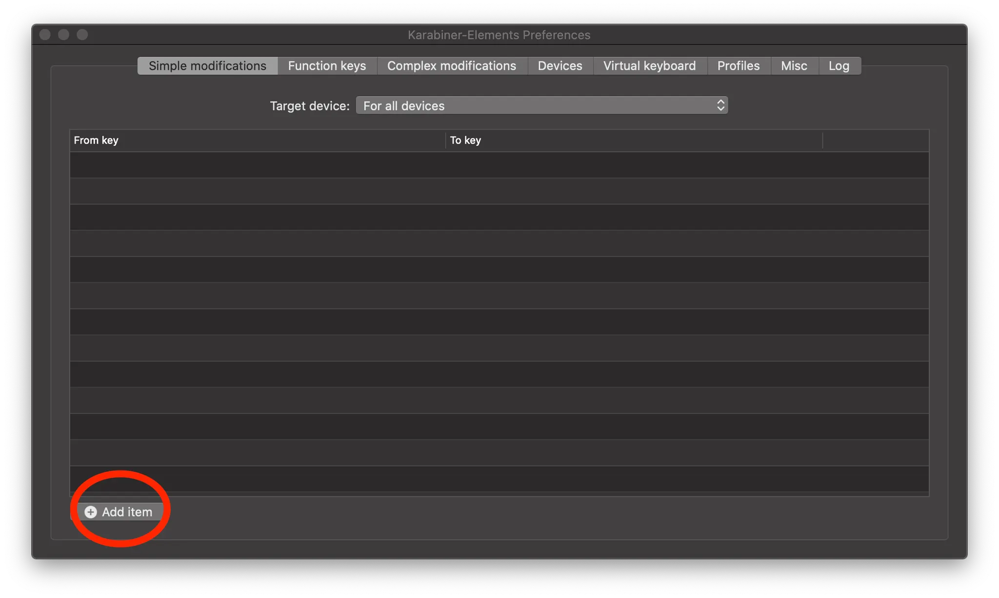Viewport: 999px width, 598px height.
Task: Switch to the Misc tab
Action: coord(794,66)
